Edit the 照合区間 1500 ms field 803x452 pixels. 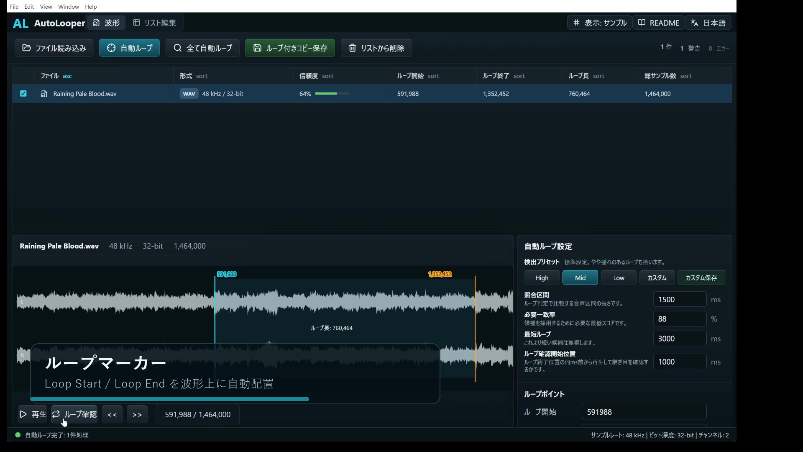tap(680, 300)
